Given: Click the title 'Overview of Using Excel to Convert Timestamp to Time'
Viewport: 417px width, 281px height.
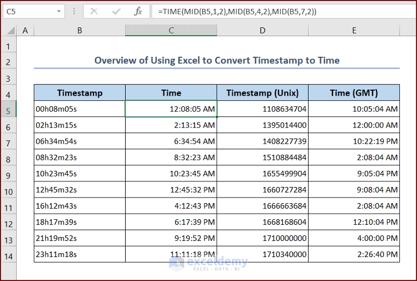Looking at the screenshot, I should coord(217,61).
